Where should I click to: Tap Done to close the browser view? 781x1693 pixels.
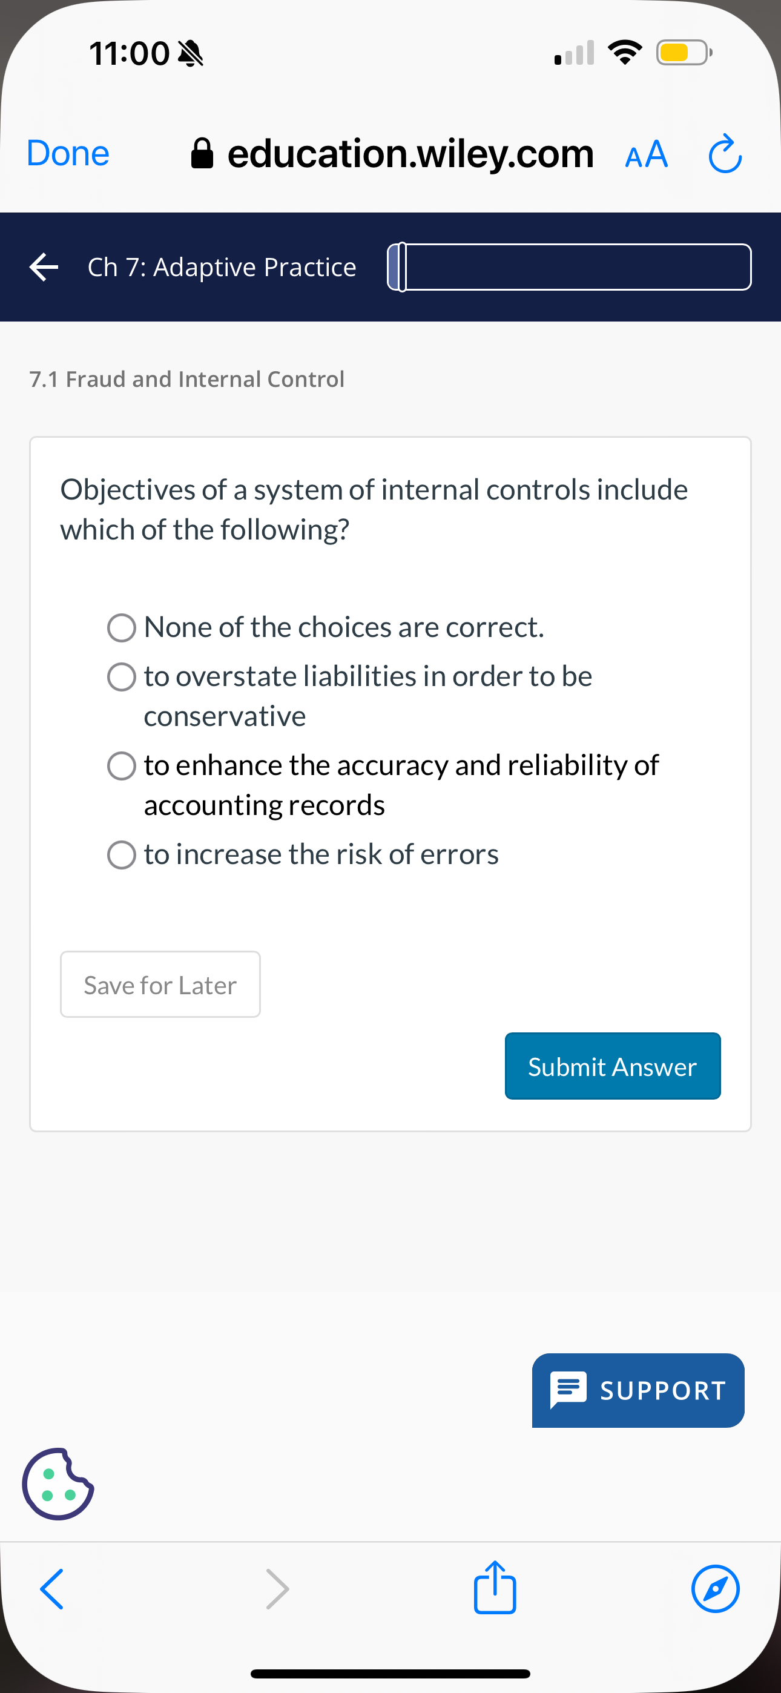coord(67,153)
